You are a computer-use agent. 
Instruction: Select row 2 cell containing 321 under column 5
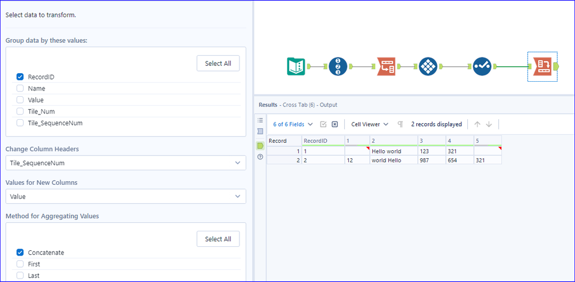(488, 160)
